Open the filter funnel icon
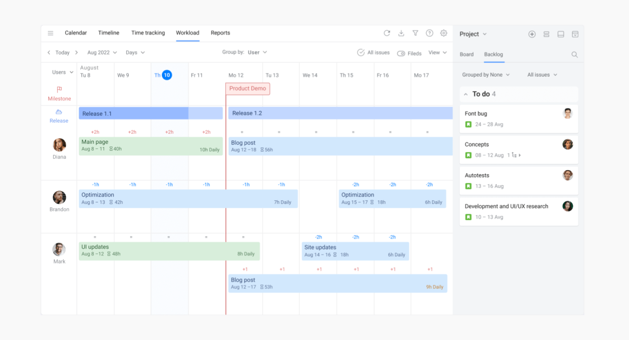Image resolution: width=629 pixels, height=340 pixels. [x=415, y=33]
